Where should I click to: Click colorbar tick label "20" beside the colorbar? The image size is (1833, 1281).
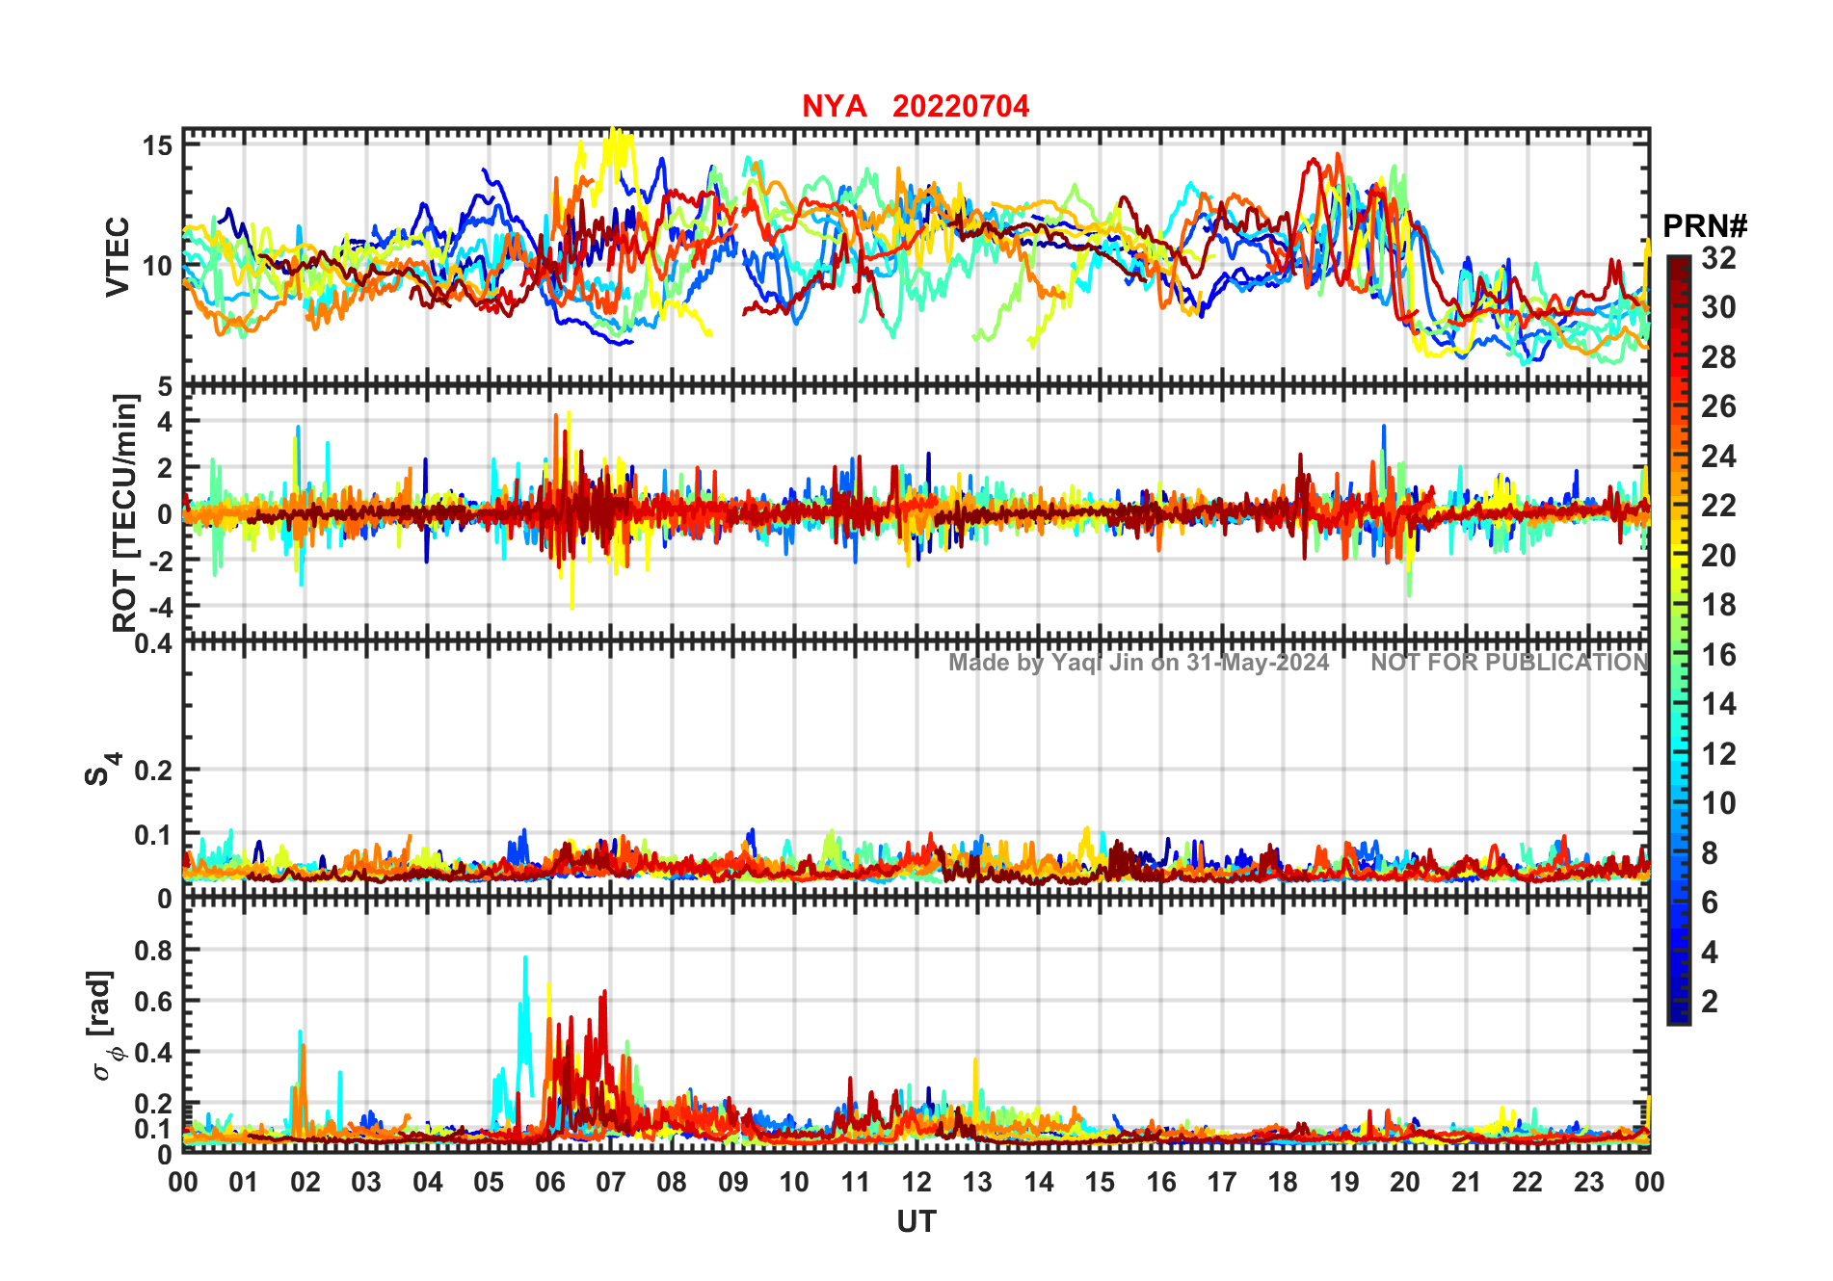1718,556
